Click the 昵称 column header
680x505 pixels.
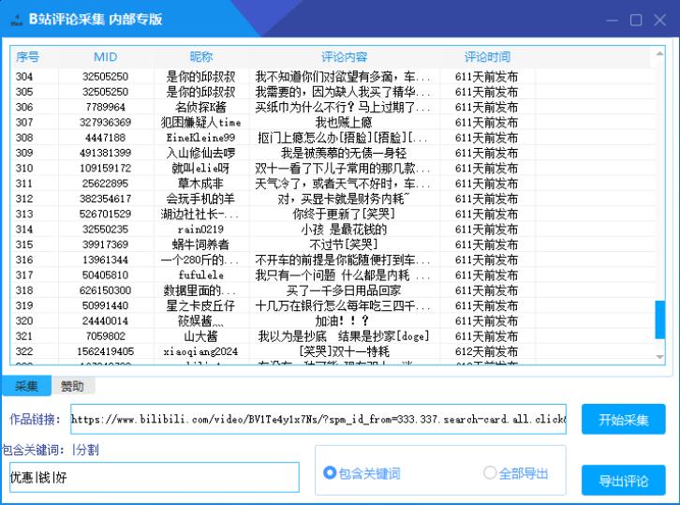pos(200,56)
